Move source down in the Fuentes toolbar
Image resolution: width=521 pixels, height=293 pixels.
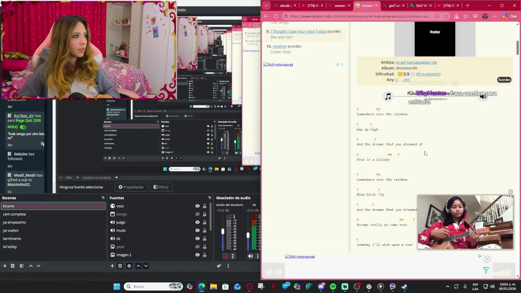pos(146,266)
